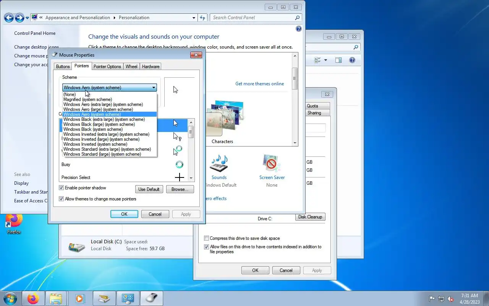Click the Browse... button
The height and width of the screenshot is (306, 489).
pos(180,189)
